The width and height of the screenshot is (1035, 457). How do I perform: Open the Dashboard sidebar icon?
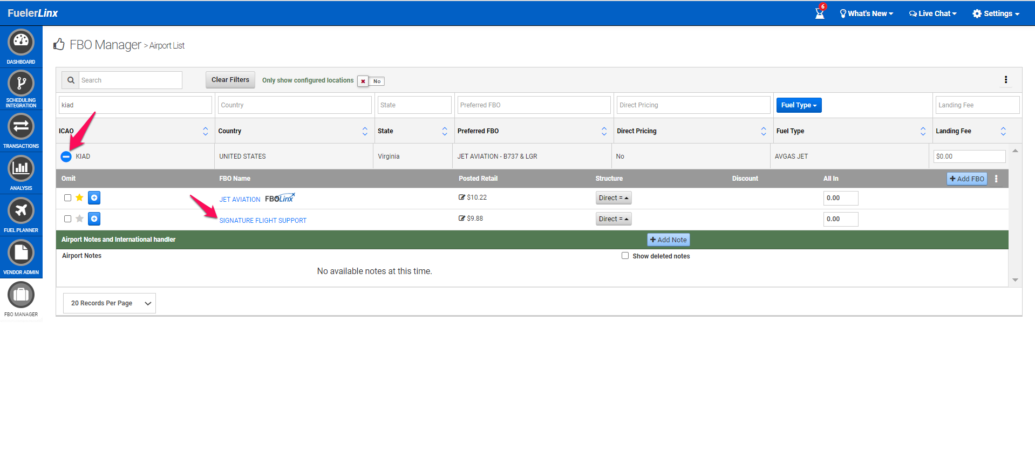[21, 43]
